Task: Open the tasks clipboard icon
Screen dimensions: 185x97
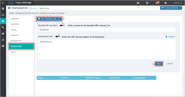Action: pyautogui.click(x=147, y=3)
